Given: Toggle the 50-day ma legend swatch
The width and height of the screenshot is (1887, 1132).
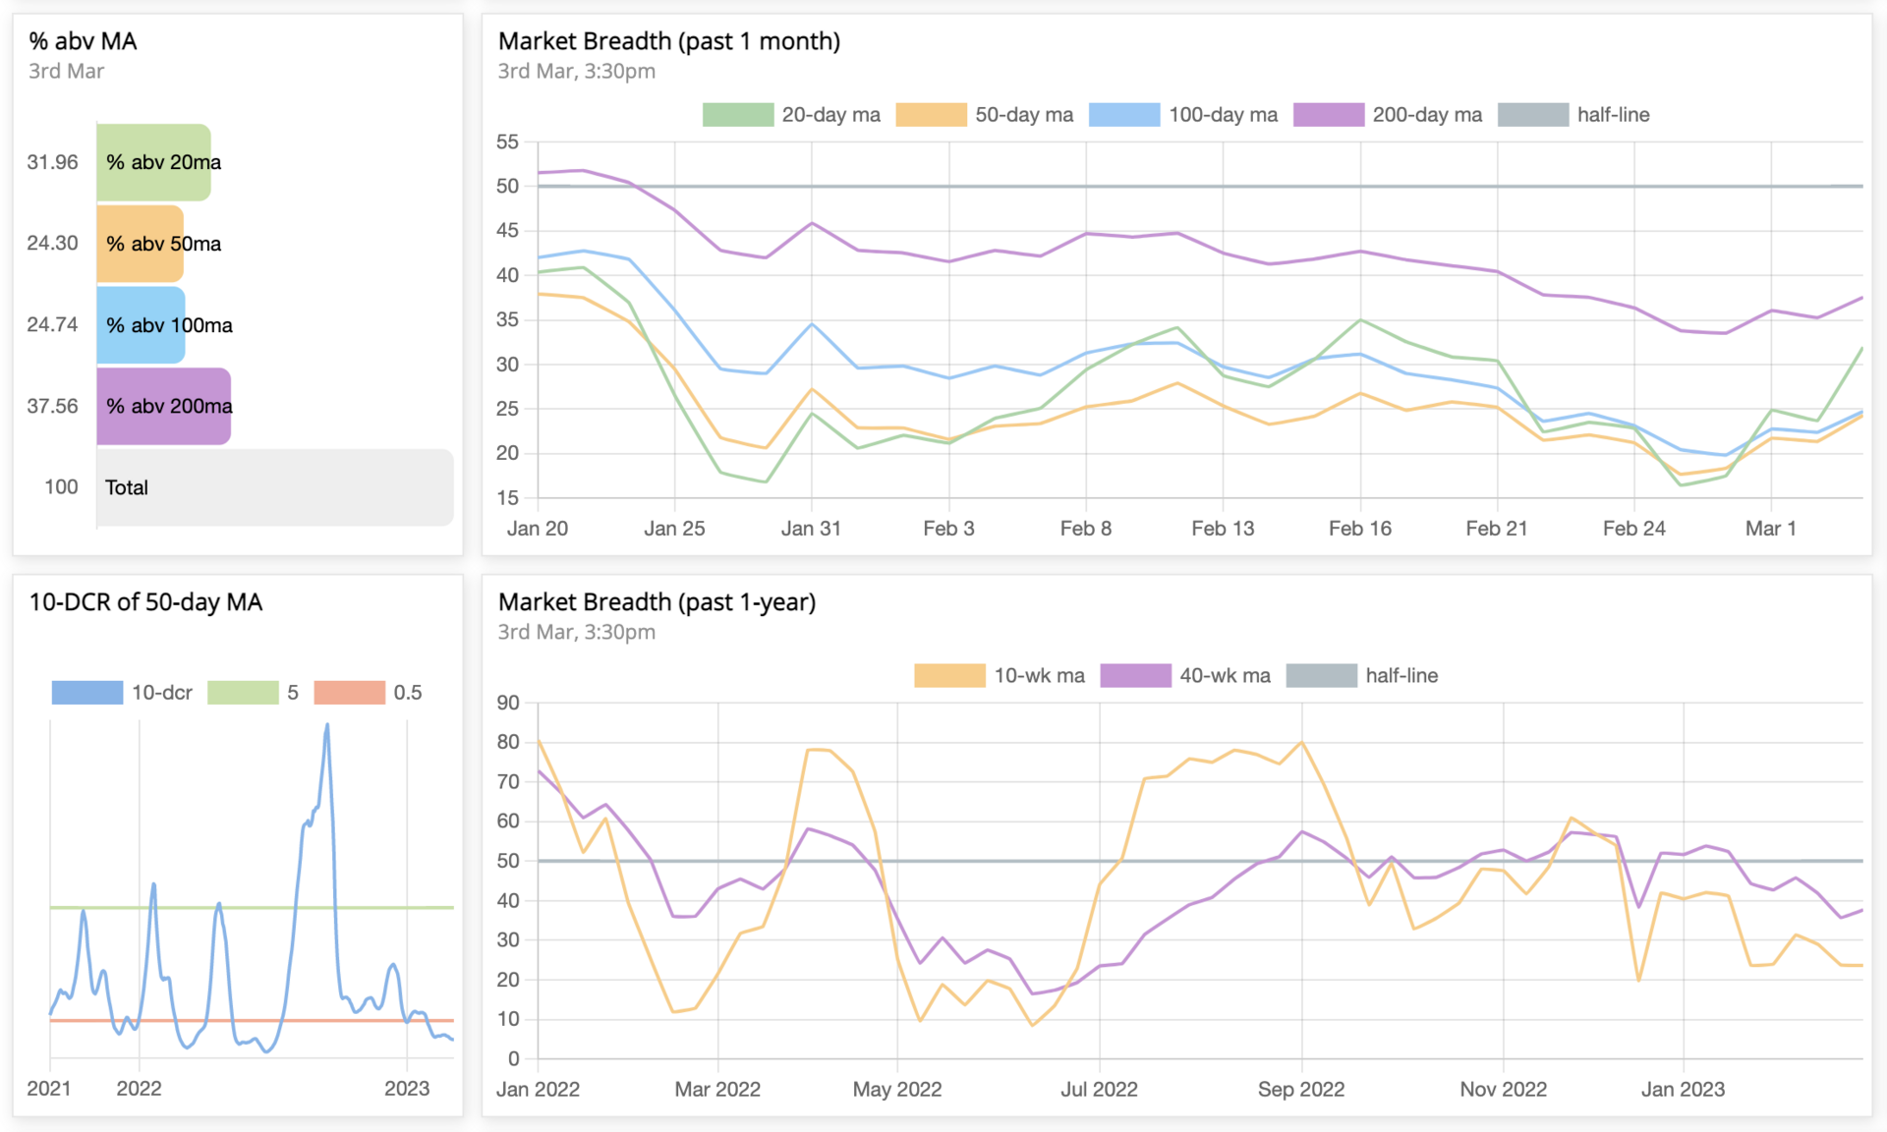Looking at the screenshot, I should 932,115.
